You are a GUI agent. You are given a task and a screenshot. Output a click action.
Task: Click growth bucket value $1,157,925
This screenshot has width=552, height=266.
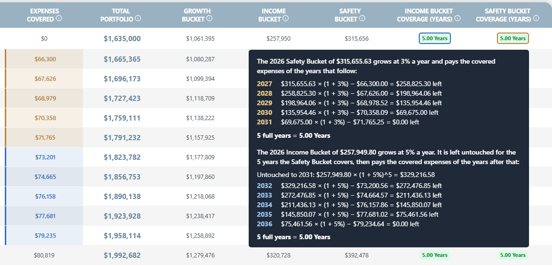[x=200, y=138]
